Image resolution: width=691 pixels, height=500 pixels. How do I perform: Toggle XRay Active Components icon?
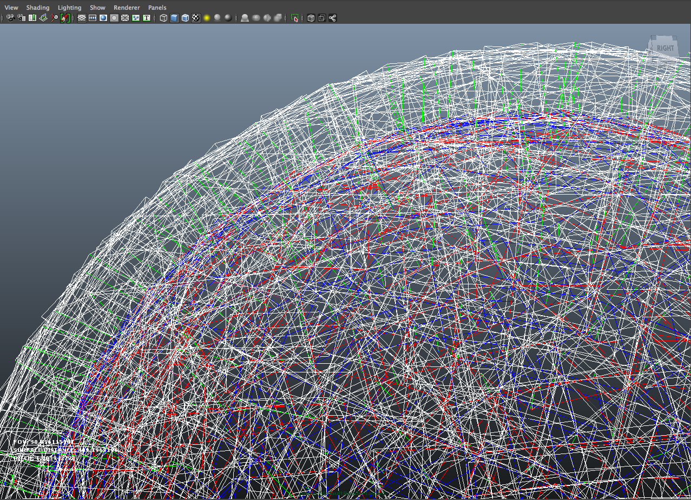coord(322,18)
